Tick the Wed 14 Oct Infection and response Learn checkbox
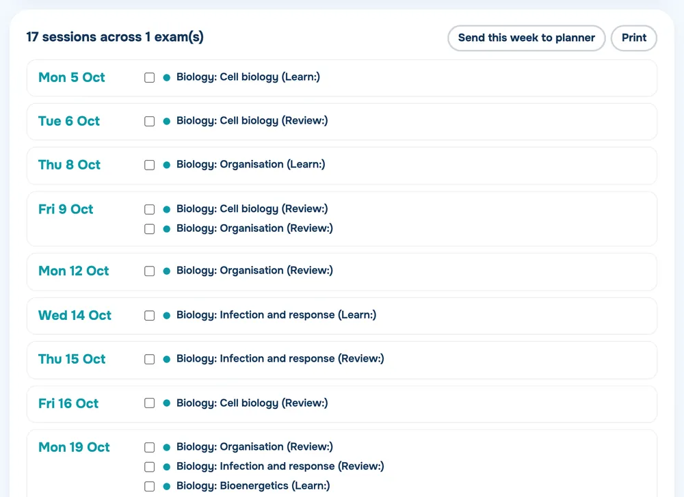Image resolution: width=684 pixels, height=497 pixels. point(150,316)
